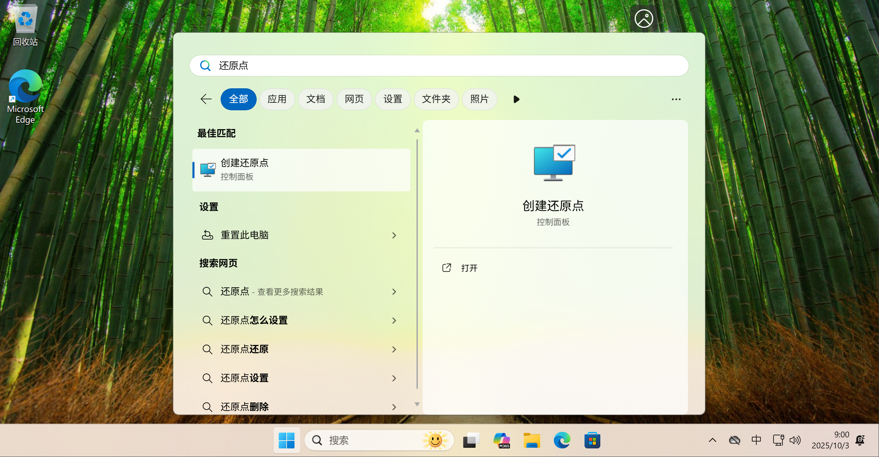Expand the 重置此电脑 result chevron
Screen dimensions: 879x457
394,235
